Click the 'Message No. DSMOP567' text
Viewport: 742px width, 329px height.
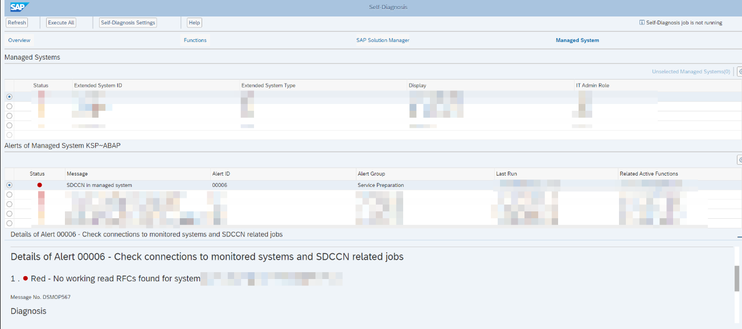[x=40, y=297]
